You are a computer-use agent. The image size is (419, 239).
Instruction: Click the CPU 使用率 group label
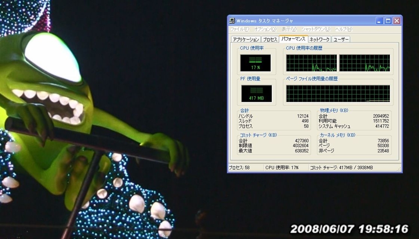click(252, 48)
